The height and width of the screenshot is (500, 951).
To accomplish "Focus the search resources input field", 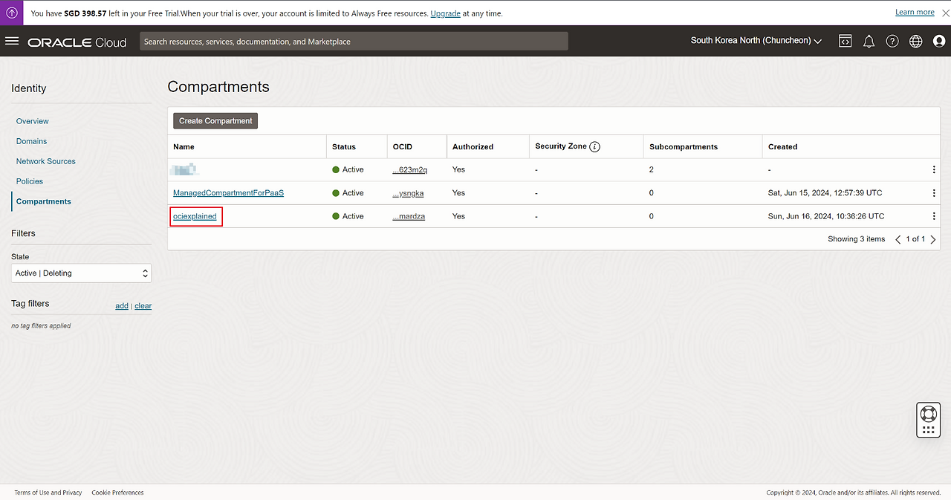I will click(354, 42).
